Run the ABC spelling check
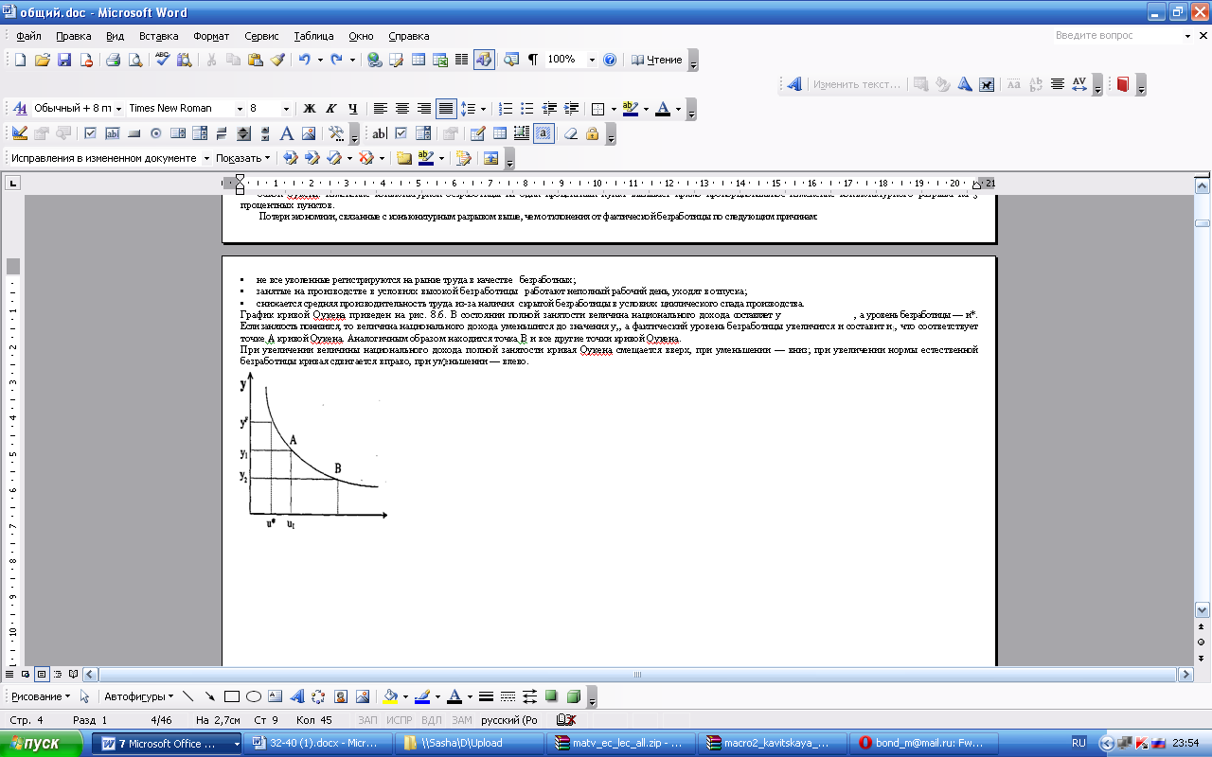Screen dimensions: 1212x757 coord(162,60)
